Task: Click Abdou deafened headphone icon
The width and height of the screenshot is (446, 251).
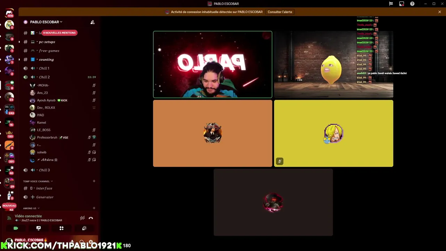Action: (94, 160)
